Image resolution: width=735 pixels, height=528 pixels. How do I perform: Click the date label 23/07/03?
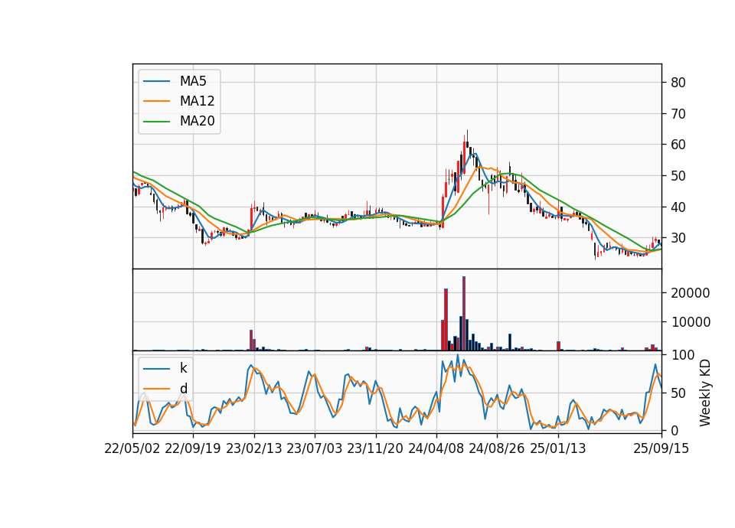tap(315, 448)
